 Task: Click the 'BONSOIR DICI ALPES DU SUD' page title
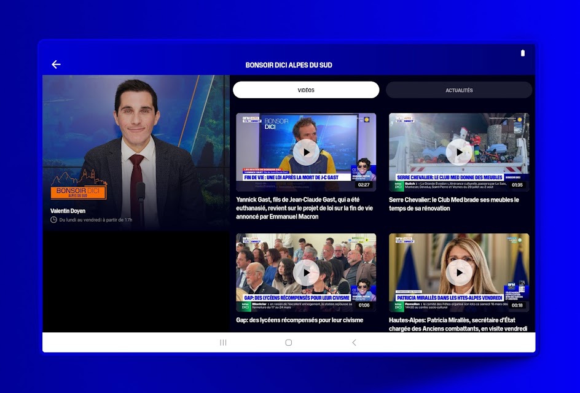289,65
